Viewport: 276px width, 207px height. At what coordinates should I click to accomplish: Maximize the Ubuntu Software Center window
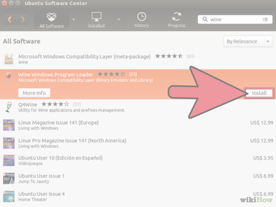[x=18, y=3]
